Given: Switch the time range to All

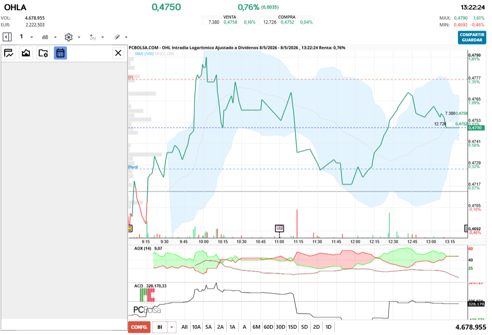Looking at the screenshot, I should click(184, 327).
